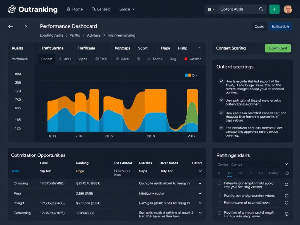Open the Home menu item

(75, 9)
